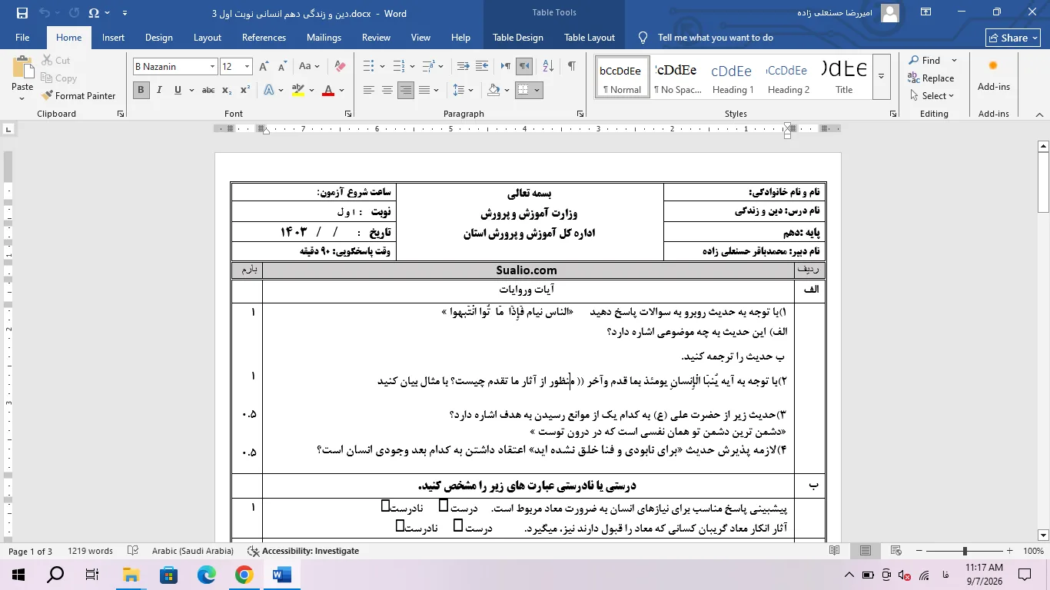Align text to the left

369,90
